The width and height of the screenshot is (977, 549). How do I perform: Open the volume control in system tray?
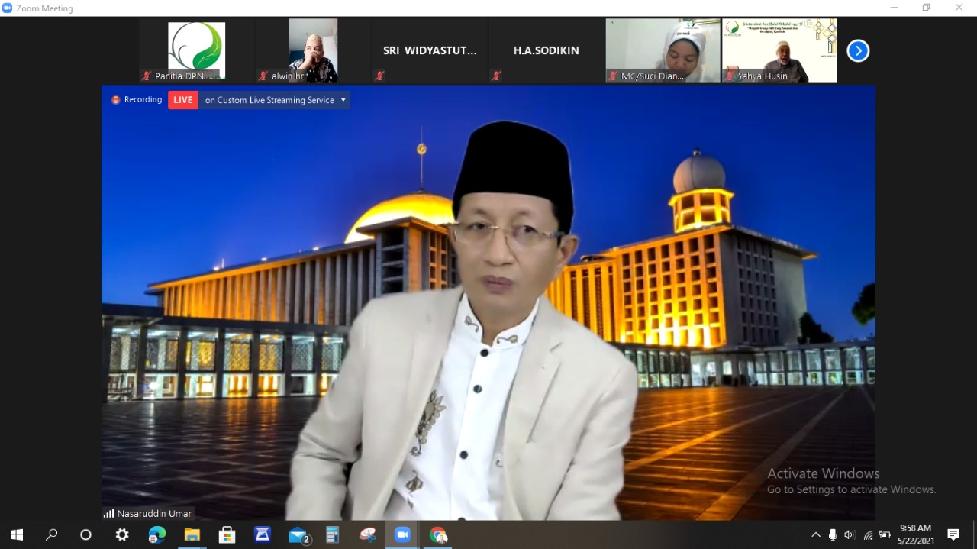point(850,534)
